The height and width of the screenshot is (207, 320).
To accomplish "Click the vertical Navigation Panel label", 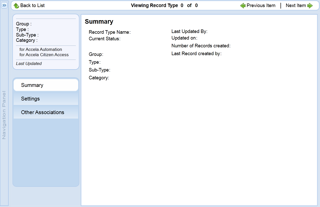I will (x=4, y=115).
